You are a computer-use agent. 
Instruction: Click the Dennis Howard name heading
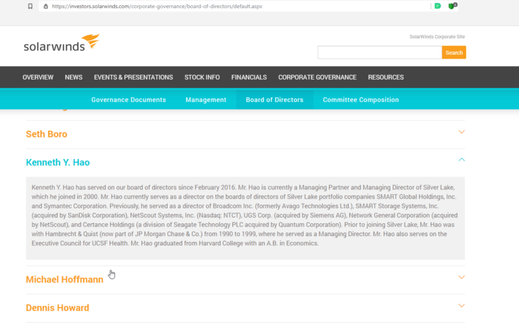pyautogui.click(x=57, y=307)
